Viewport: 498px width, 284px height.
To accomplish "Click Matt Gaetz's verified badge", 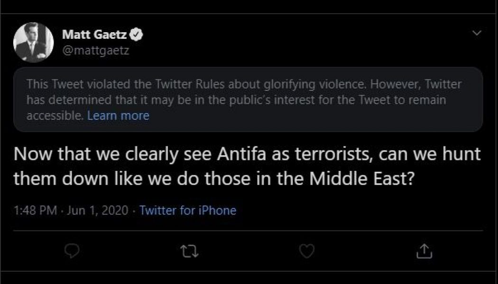I will coord(137,33).
